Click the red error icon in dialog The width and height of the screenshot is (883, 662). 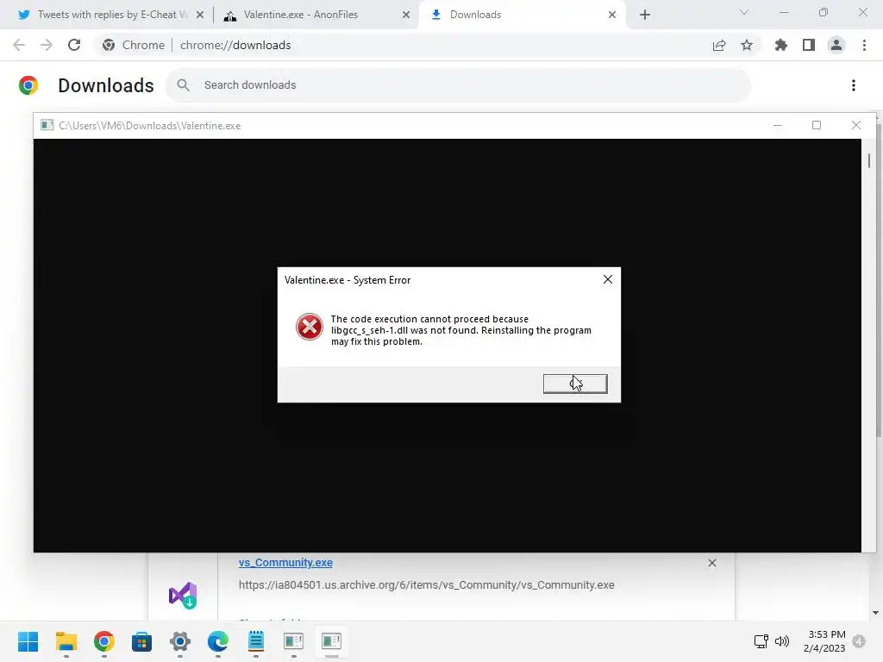click(310, 327)
